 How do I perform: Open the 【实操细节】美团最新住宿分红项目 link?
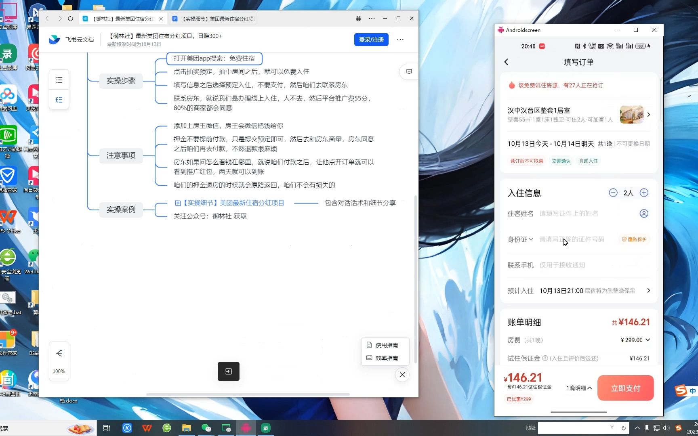tap(229, 203)
